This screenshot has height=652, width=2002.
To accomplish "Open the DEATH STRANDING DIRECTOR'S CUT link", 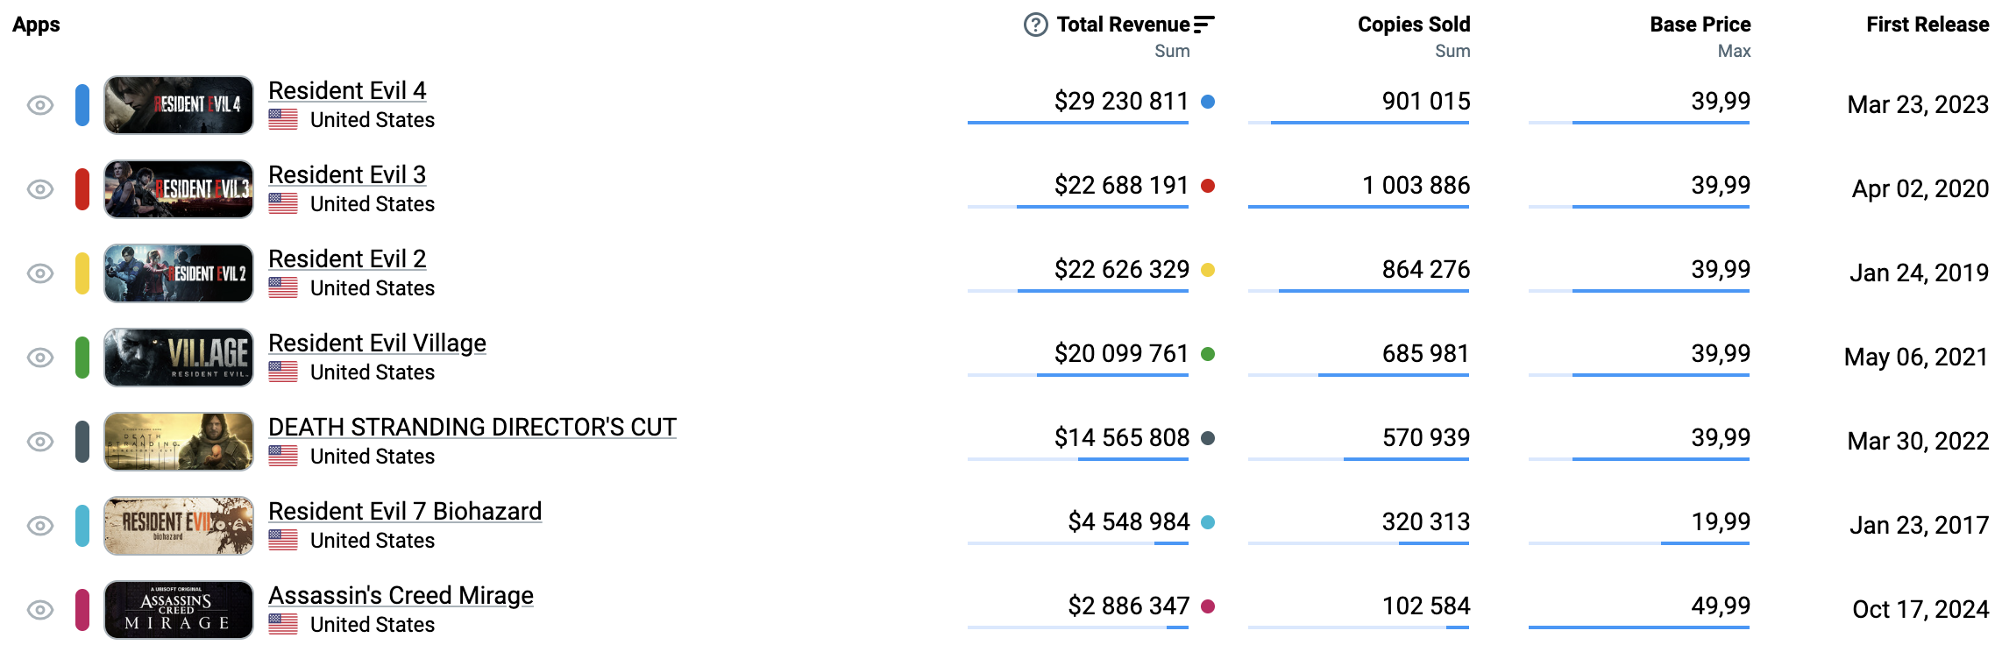I will tap(472, 427).
